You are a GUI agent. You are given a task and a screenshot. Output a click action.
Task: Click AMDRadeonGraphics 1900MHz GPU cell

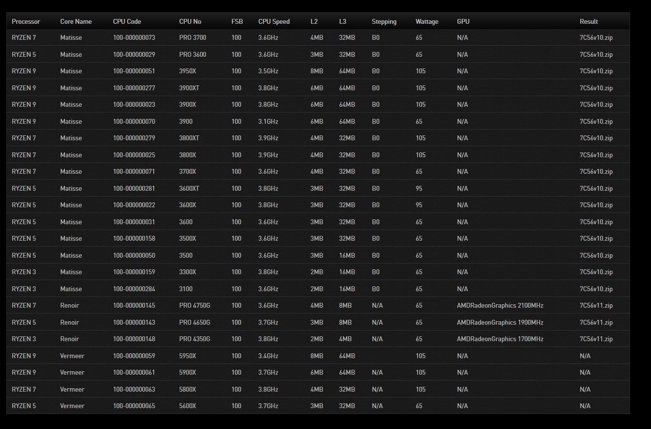coord(500,322)
